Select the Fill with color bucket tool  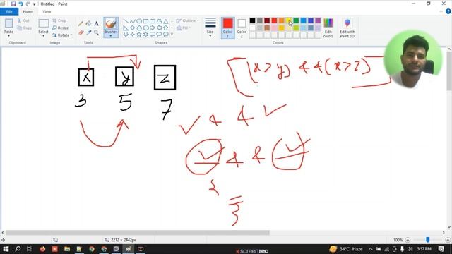89,23
